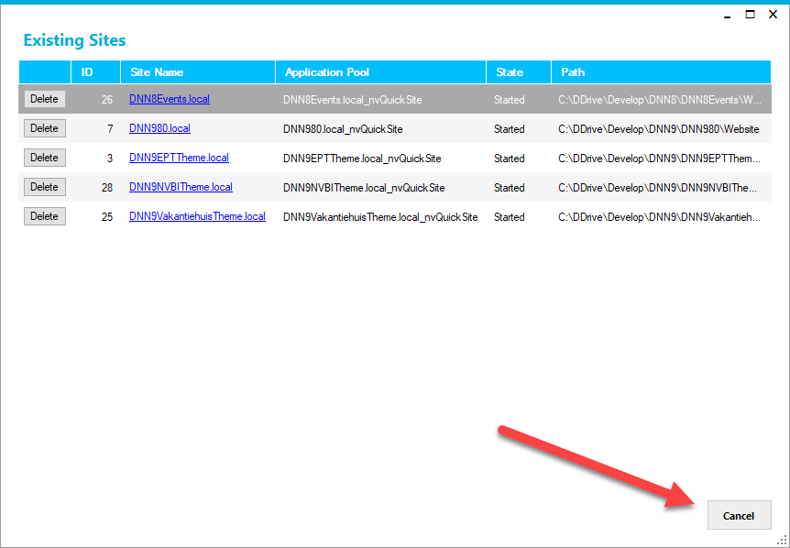Select the DNN9EPTTheme.local_nvQuickSite application pool cell
Screen dimensions: 790x548
(381, 159)
